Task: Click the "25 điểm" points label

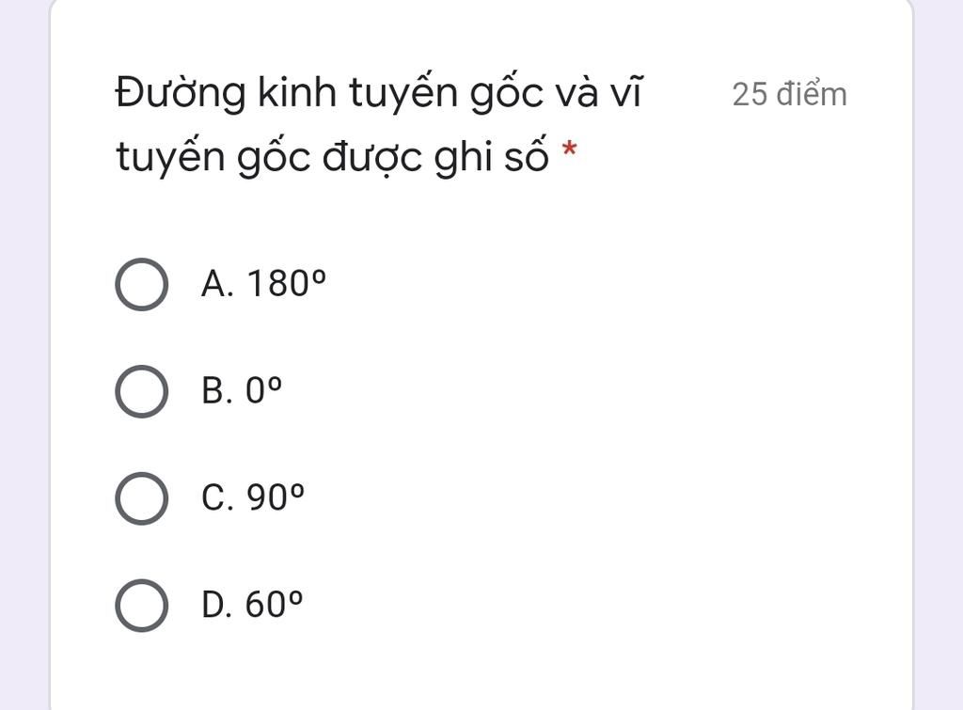Action: tap(789, 95)
